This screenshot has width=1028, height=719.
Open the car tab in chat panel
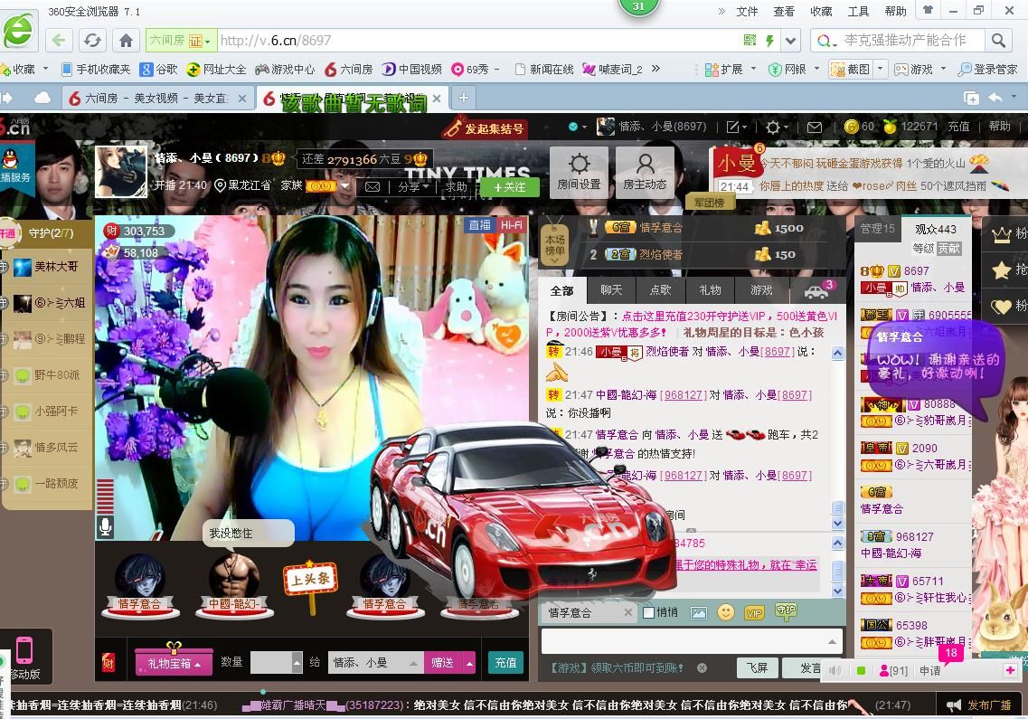point(815,290)
